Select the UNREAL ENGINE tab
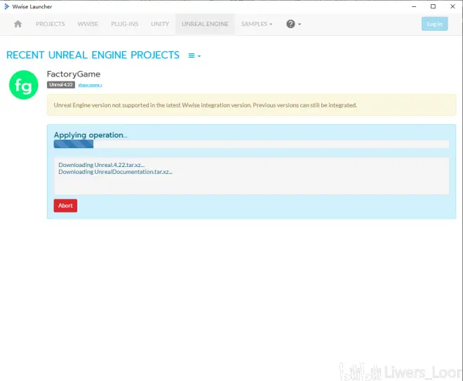 [205, 24]
